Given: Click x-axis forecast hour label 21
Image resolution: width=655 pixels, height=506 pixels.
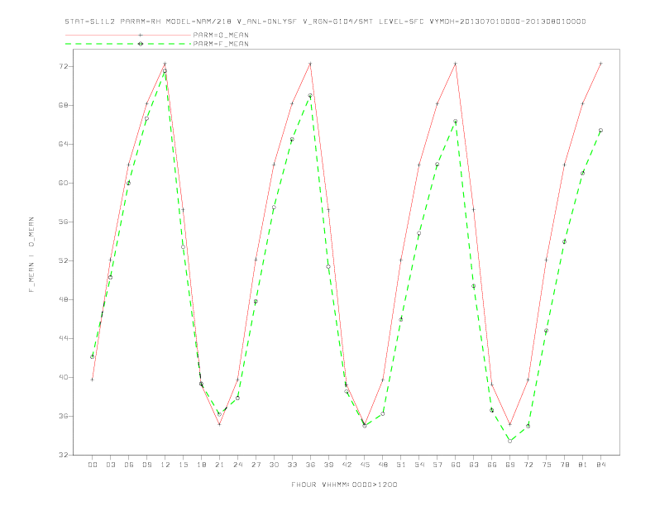Looking at the screenshot, I should point(219,465).
